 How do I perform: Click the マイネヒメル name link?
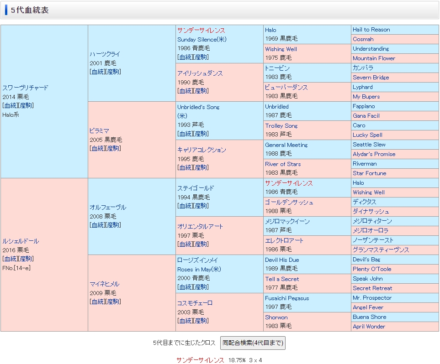point(105,284)
